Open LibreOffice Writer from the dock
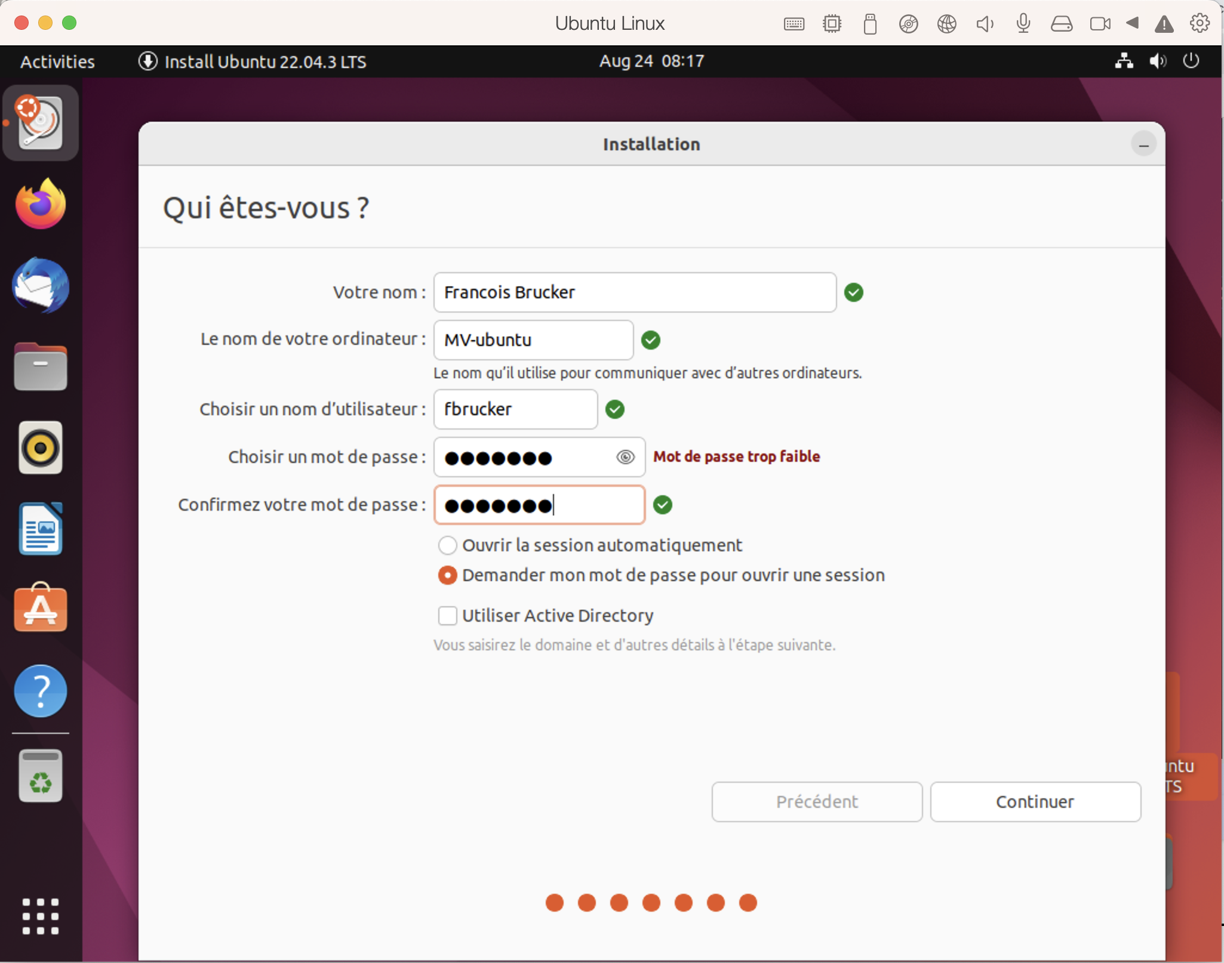Image resolution: width=1224 pixels, height=963 pixels. [x=41, y=529]
